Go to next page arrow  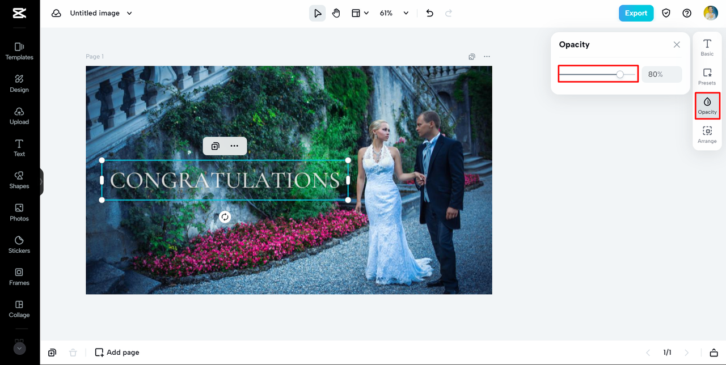687,353
